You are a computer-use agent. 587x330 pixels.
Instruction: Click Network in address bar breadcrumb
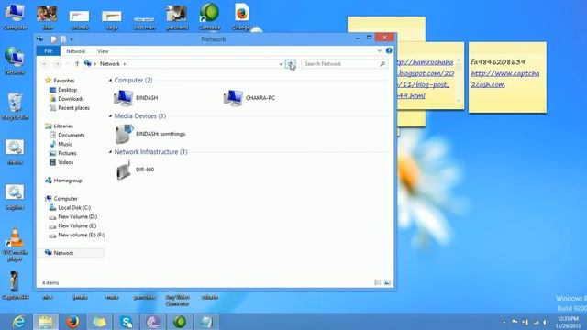(x=110, y=64)
